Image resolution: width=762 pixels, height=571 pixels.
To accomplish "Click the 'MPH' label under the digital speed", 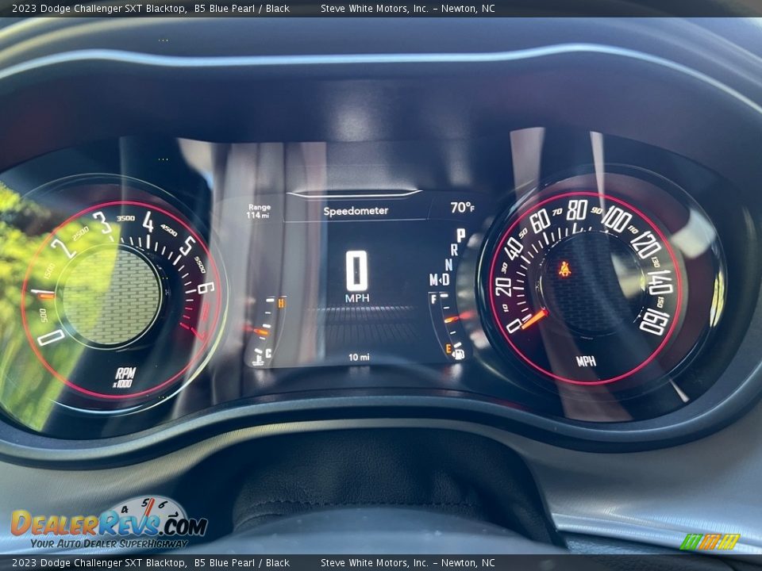I will pos(357,298).
